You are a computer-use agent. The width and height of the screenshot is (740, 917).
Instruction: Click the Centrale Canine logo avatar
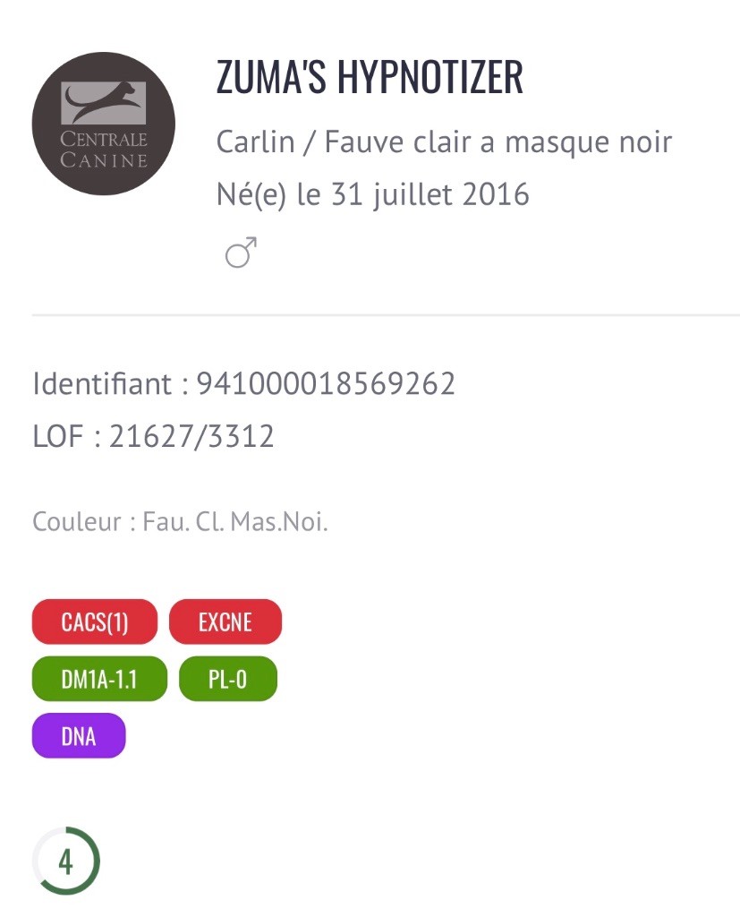104,124
